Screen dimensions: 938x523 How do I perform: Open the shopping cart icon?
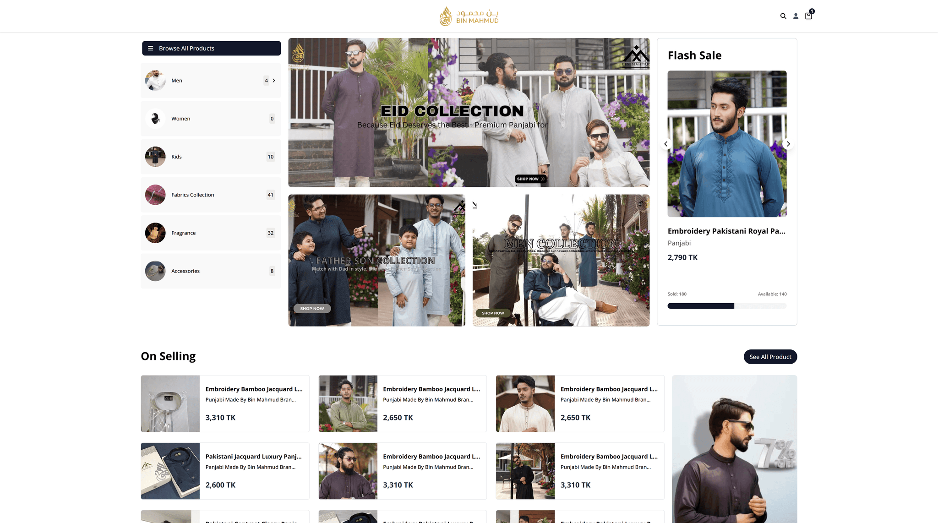[x=808, y=16]
